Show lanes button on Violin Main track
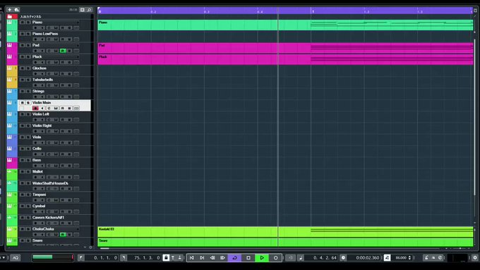 [x=76, y=109]
